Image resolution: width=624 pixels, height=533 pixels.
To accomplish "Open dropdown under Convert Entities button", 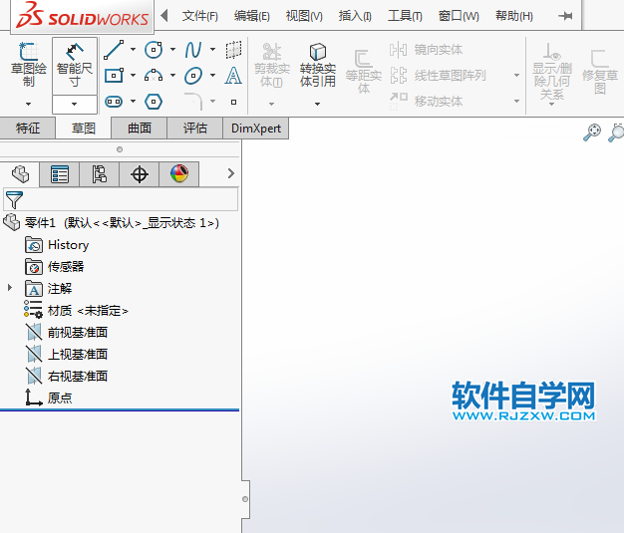I will click(x=317, y=105).
